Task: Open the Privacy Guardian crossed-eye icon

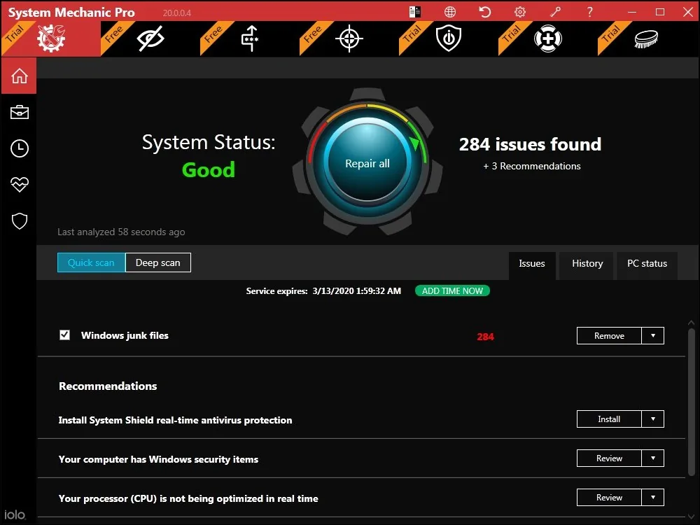Action: point(150,38)
